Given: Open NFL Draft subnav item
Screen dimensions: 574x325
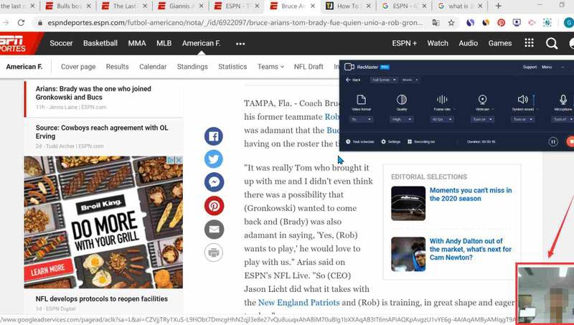Looking at the screenshot, I should [x=309, y=67].
